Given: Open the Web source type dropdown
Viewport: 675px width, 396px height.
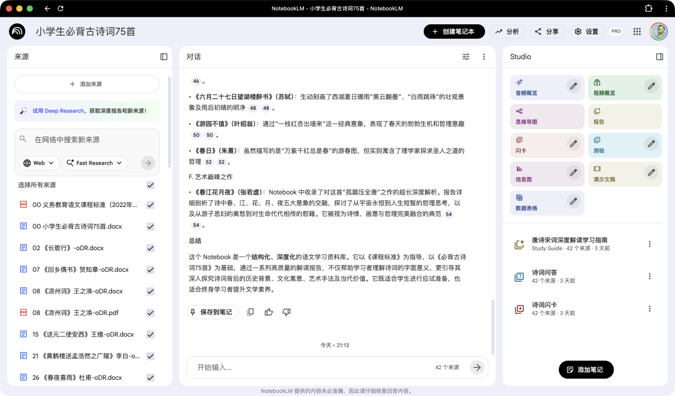Looking at the screenshot, I should tap(39, 163).
